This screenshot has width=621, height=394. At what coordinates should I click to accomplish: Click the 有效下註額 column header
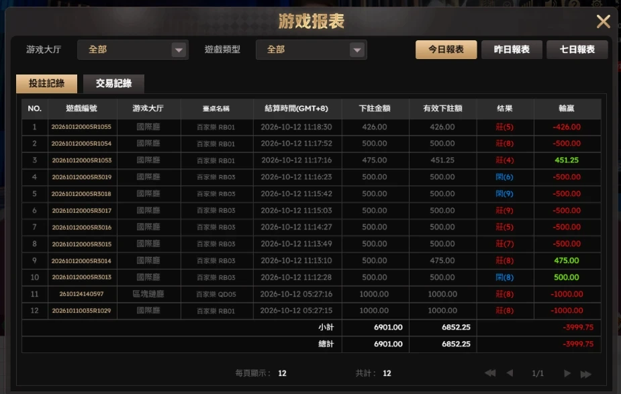(x=442, y=109)
